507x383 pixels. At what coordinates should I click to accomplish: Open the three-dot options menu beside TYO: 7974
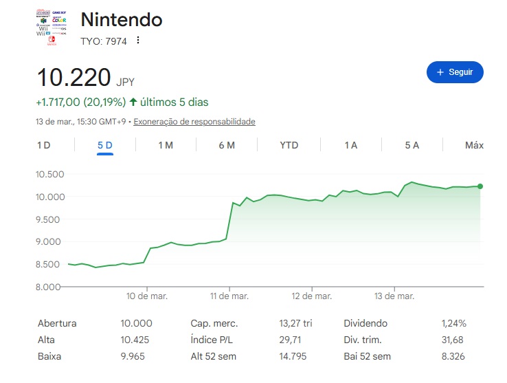[138, 41]
